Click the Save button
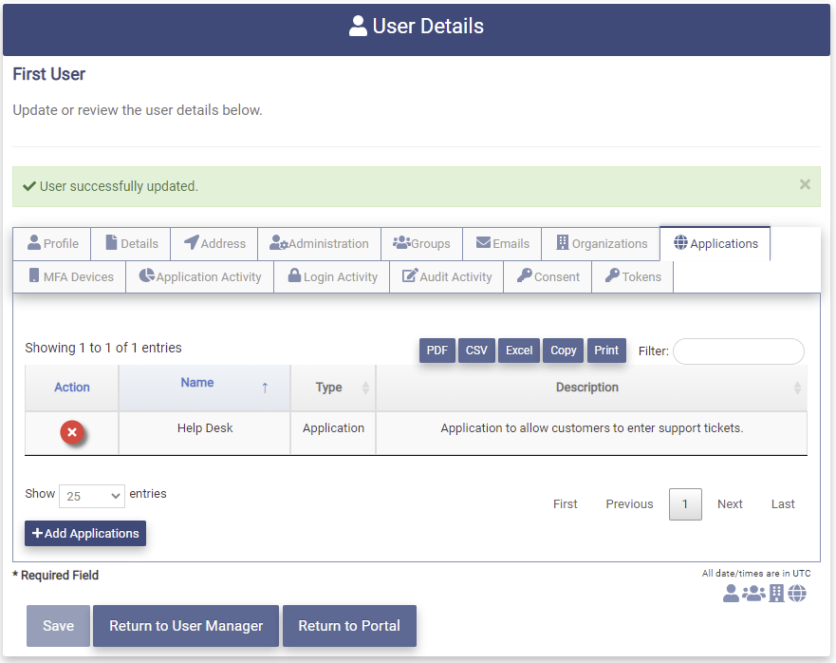836x663 pixels. coord(58,626)
